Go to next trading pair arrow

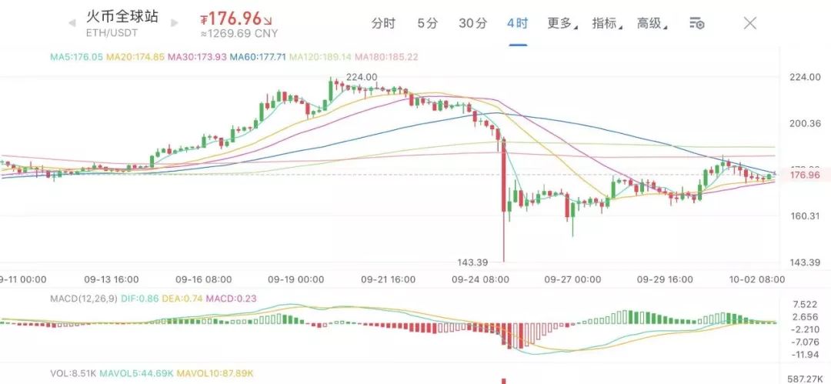tap(175, 24)
